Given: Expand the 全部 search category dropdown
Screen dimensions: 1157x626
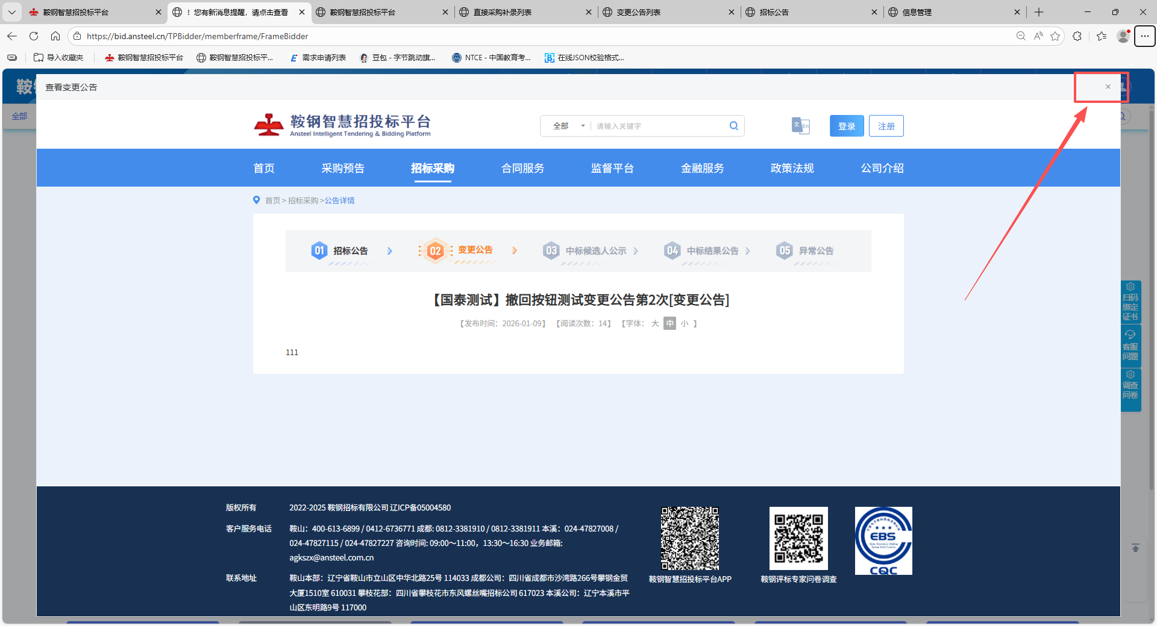Looking at the screenshot, I should 568,126.
